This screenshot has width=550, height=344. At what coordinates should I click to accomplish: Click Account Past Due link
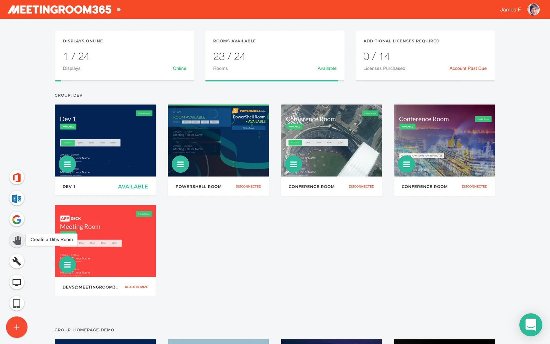tap(468, 68)
